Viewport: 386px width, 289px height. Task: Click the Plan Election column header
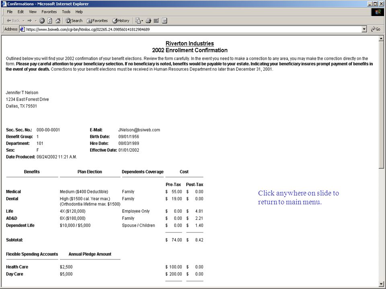[90, 172]
